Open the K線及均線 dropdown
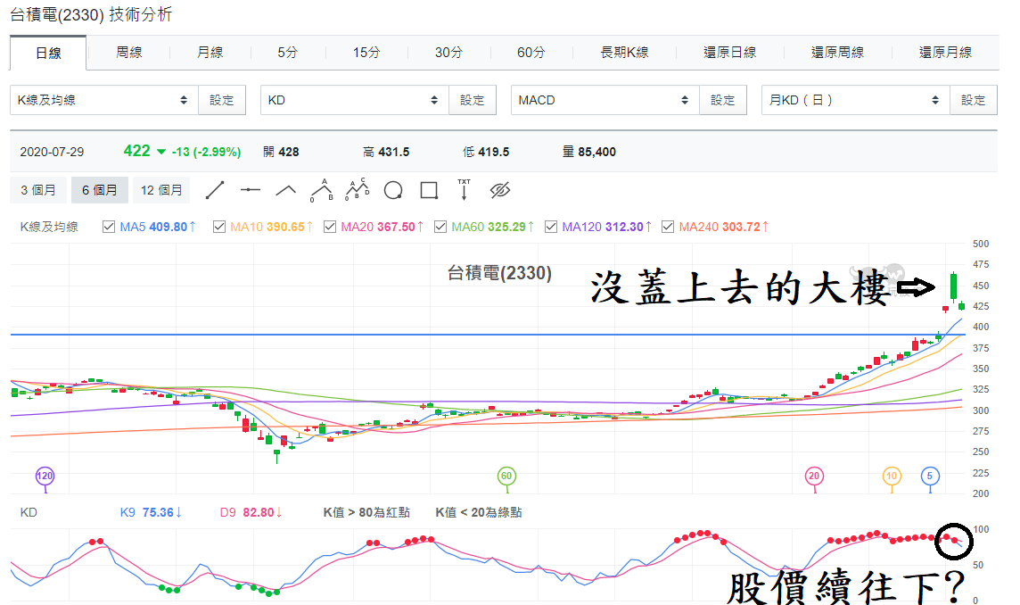 tap(104, 100)
